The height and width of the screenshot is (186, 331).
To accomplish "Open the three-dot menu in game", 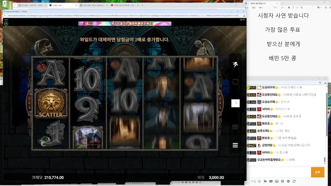I will [x=6, y=20].
